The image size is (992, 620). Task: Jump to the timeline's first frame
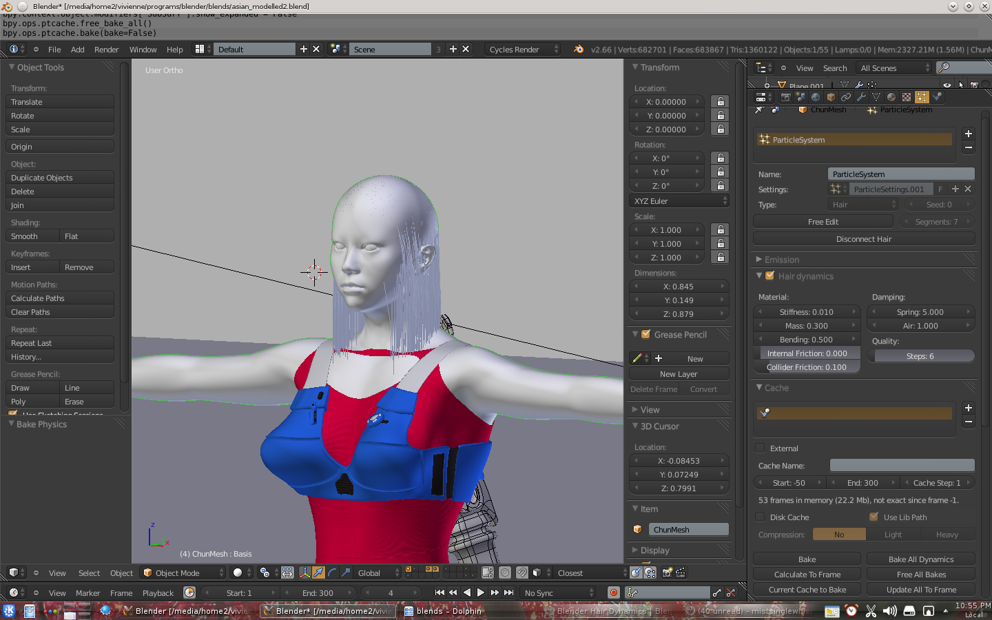440,592
